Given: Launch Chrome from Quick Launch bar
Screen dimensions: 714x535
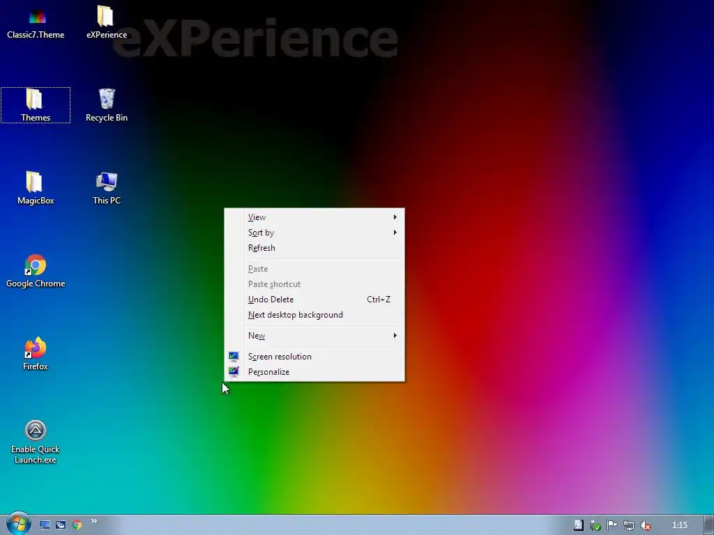Looking at the screenshot, I should click(77, 525).
